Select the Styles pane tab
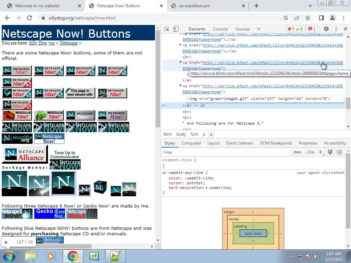The image size is (351, 263). 169,143
